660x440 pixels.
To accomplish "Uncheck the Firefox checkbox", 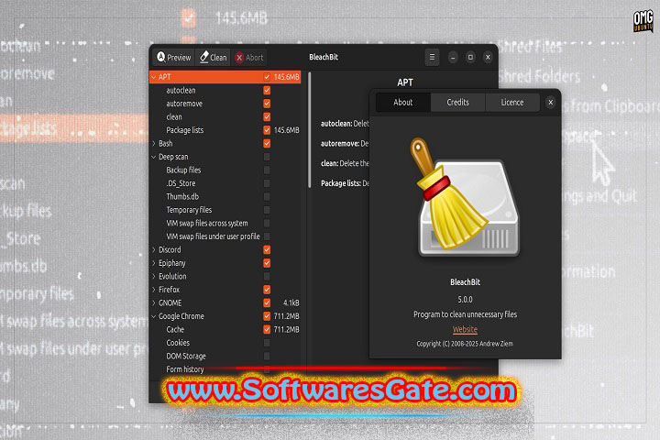I will click(267, 290).
